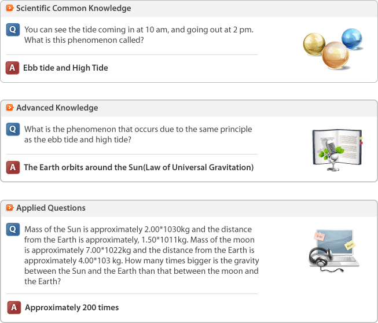Screen dimensions: 378x323
Task: Click the blue Q icon in Applied Questions
Action: [x=13, y=229]
